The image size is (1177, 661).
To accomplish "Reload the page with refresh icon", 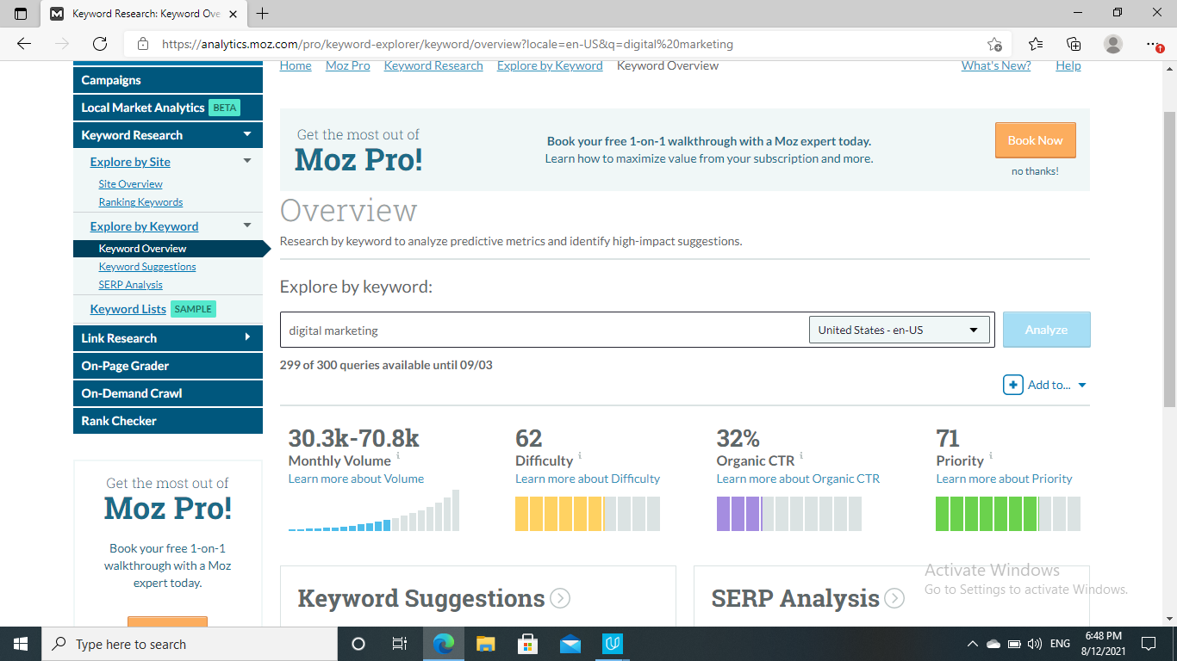I will pyautogui.click(x=100, y=44).
